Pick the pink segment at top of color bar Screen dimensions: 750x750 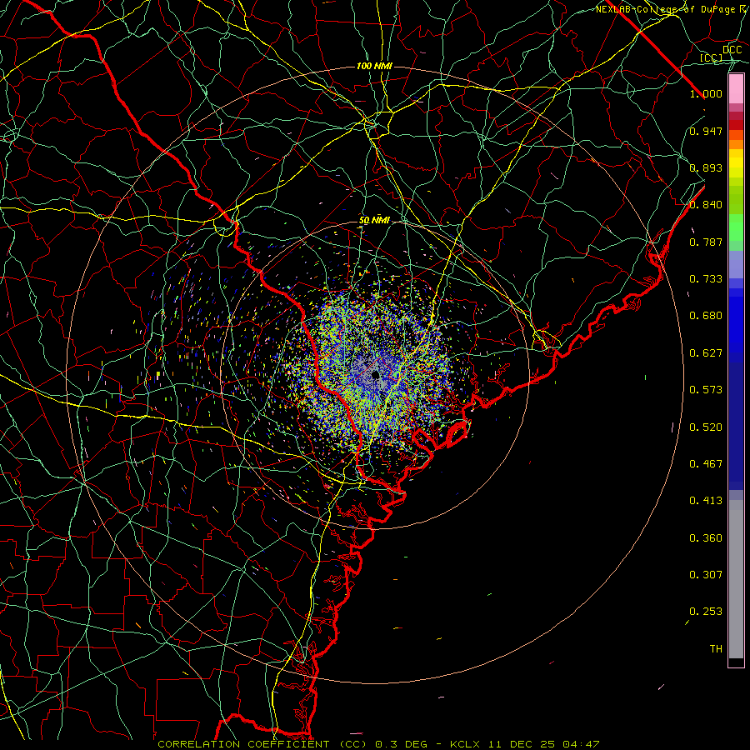click(x=736, y=89)
